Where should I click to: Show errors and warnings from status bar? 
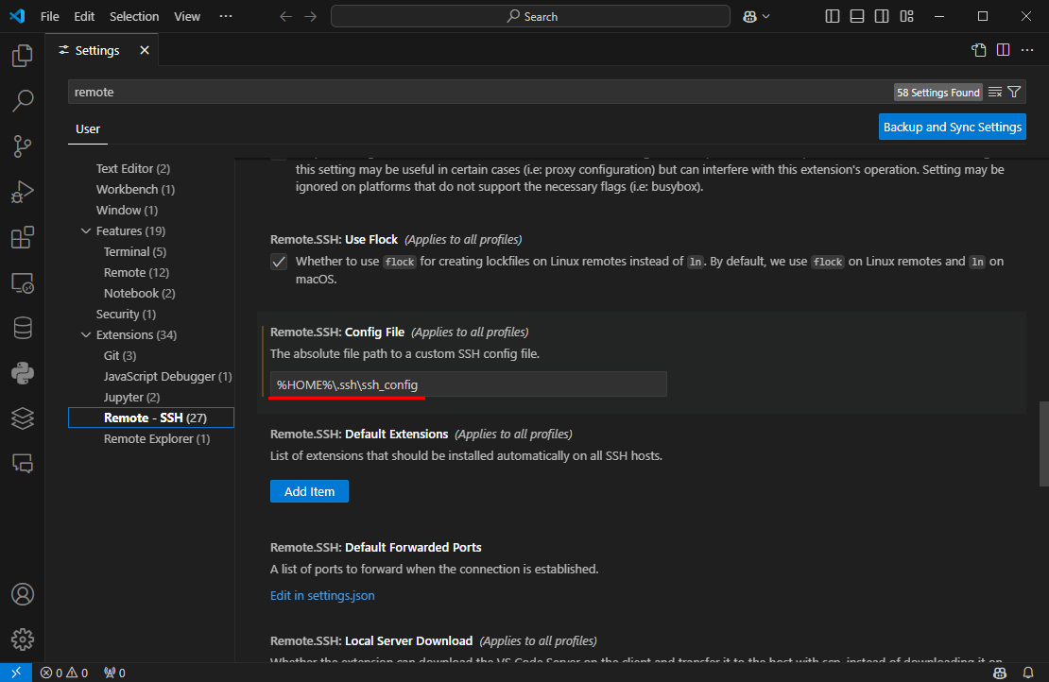tap(64, 673)
